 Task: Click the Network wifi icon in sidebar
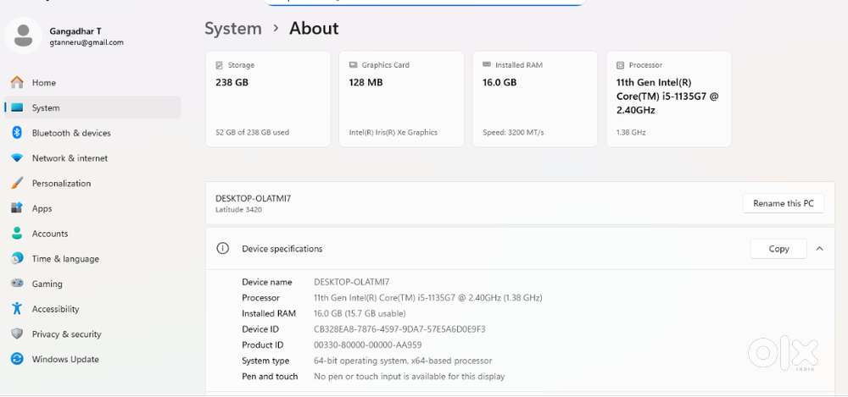coord(17,157)
